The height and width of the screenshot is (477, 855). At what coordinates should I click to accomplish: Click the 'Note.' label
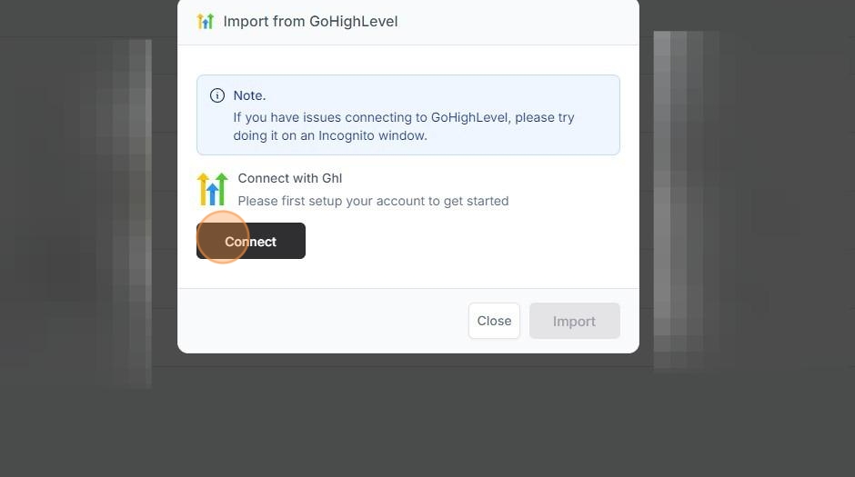249,95
